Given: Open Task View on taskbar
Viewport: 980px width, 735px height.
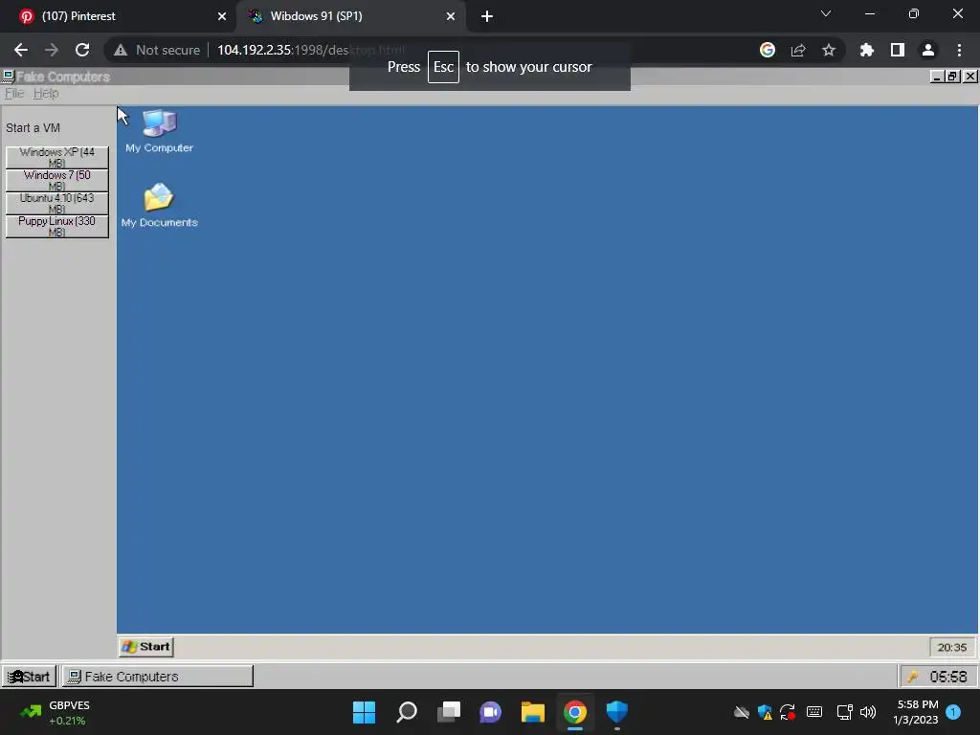Looking at the screenshot, I should pos(449,712).
